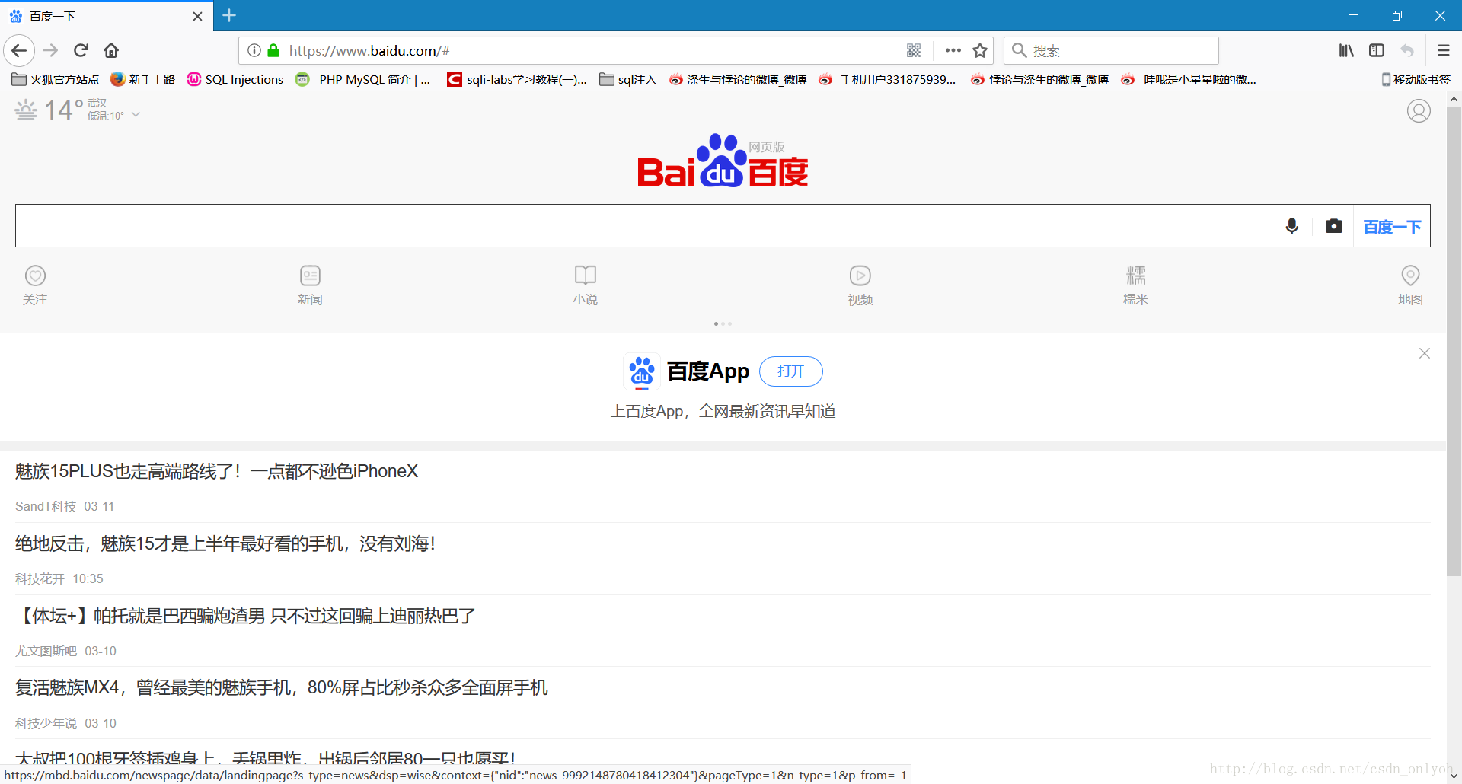Image resolution: width=1462 pixels, height=784 pixels.
Task: Open 涤生与悖论的微博 bookmark
Action: [738, 79]
